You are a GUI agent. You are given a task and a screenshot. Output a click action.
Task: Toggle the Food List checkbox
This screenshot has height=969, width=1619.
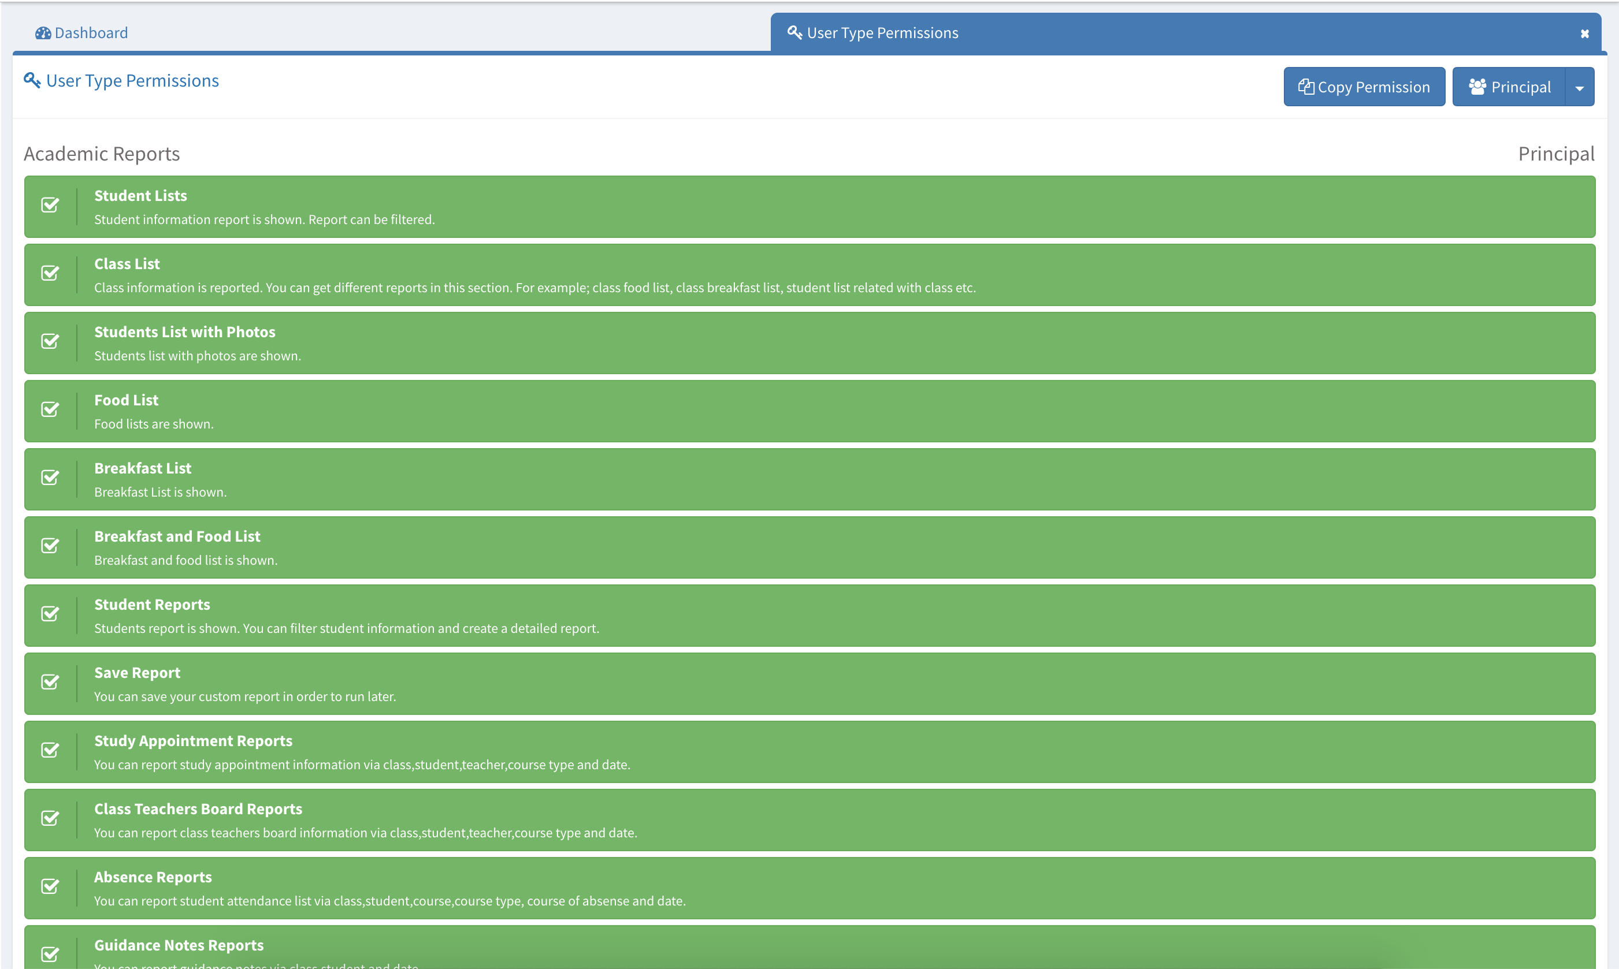50,409
